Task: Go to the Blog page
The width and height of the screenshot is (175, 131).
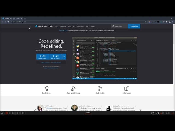Action: pos(69,26)
